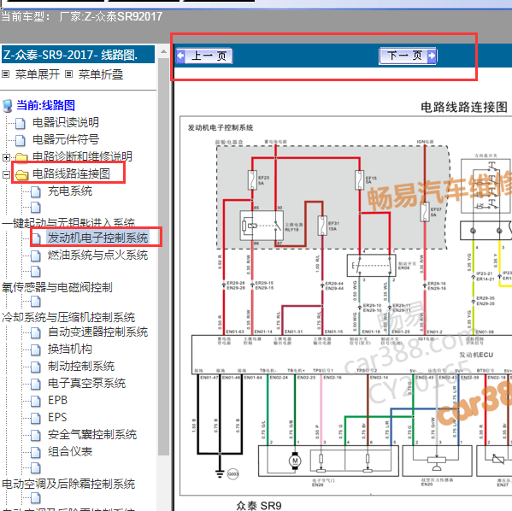Click the page icon beside 电器识读说明
This screenshot has width=512, height=511.
coord(21,123)
